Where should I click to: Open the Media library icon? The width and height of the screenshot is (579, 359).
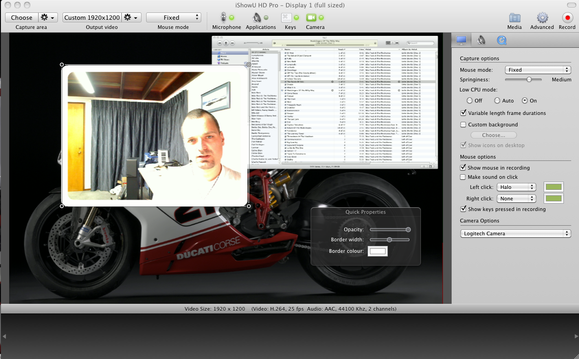coord(514,17)
